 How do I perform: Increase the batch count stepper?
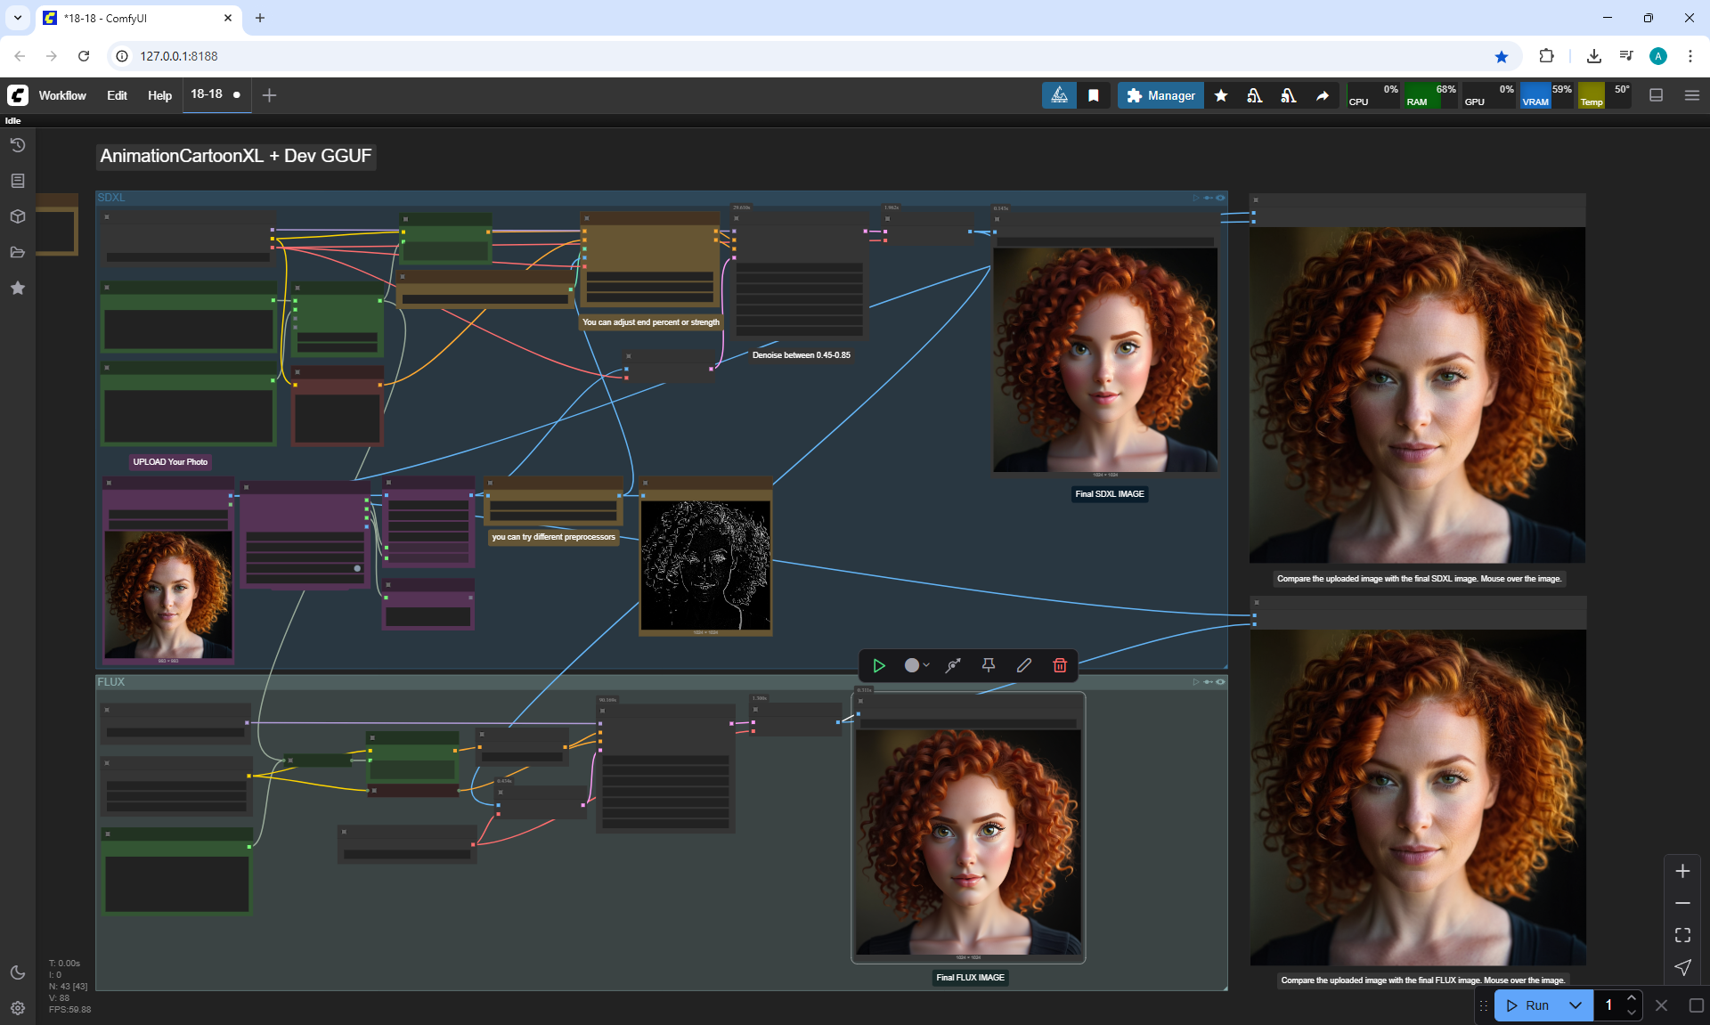pyautogui.click(x=1631, y=998)
